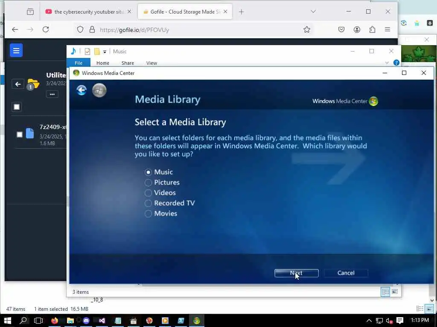Open the Firefox account icon

357,29
